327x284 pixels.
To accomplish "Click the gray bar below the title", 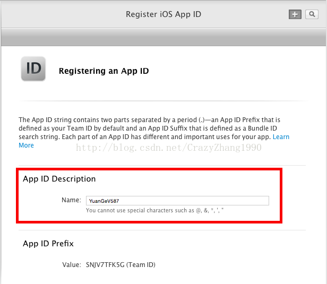I will coord(163,37).
